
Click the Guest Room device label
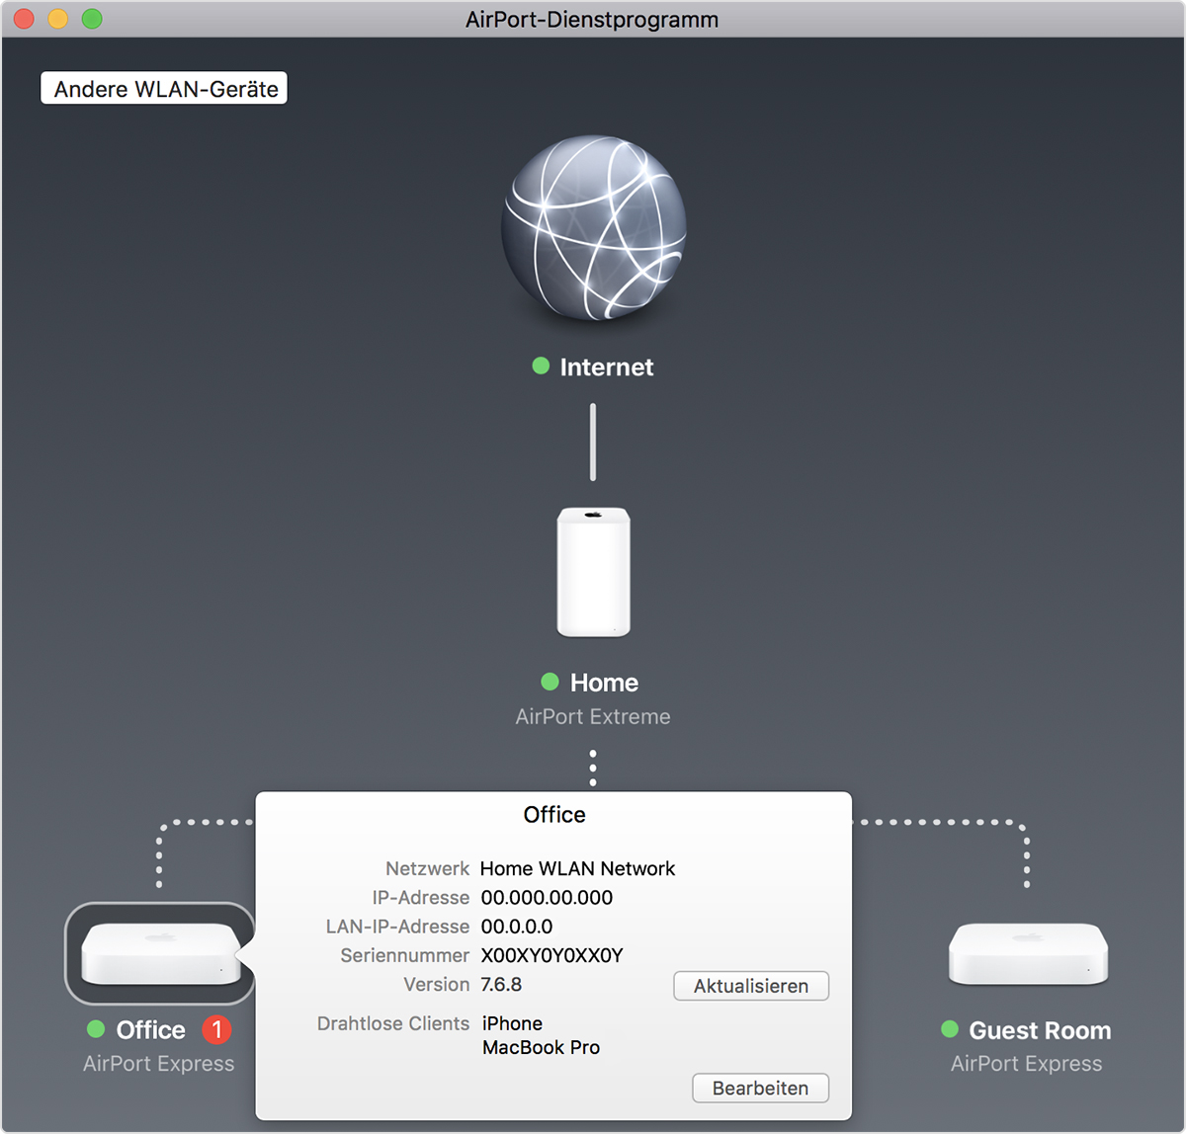pos(1040,1030)
